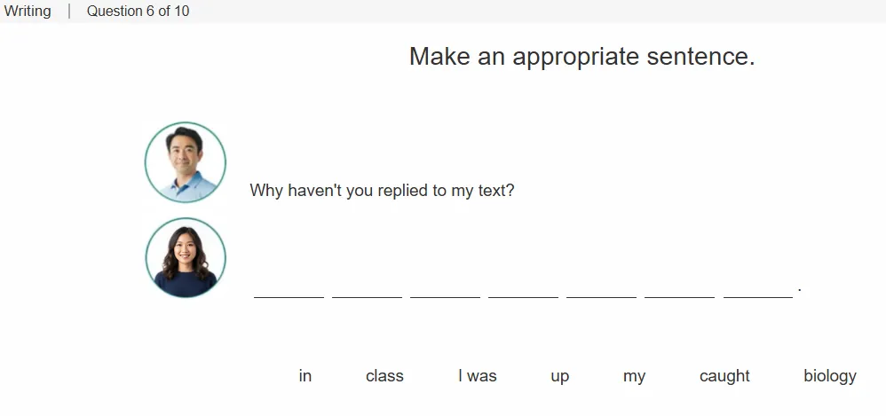The image size is (886, 416).
Task: Click the fifth blank slot
Action: [601, 289]
